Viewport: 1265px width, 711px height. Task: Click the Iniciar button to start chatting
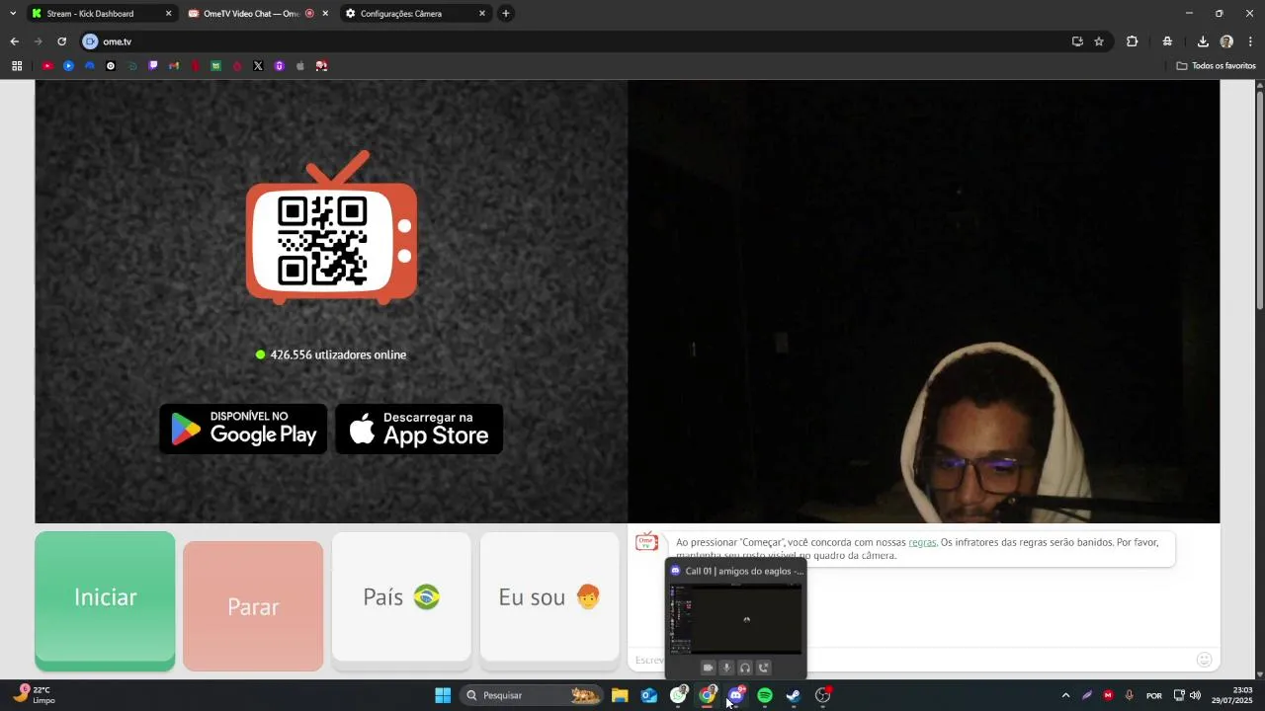[x=105, y=600]
